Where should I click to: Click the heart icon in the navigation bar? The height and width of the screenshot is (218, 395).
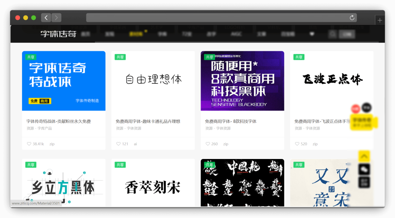pyautogui.click(x=312, y=34)
